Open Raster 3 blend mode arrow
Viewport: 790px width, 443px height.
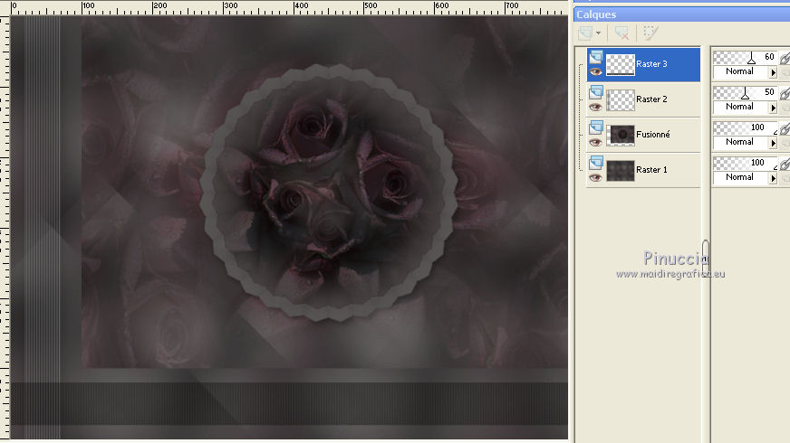(773, 72)
